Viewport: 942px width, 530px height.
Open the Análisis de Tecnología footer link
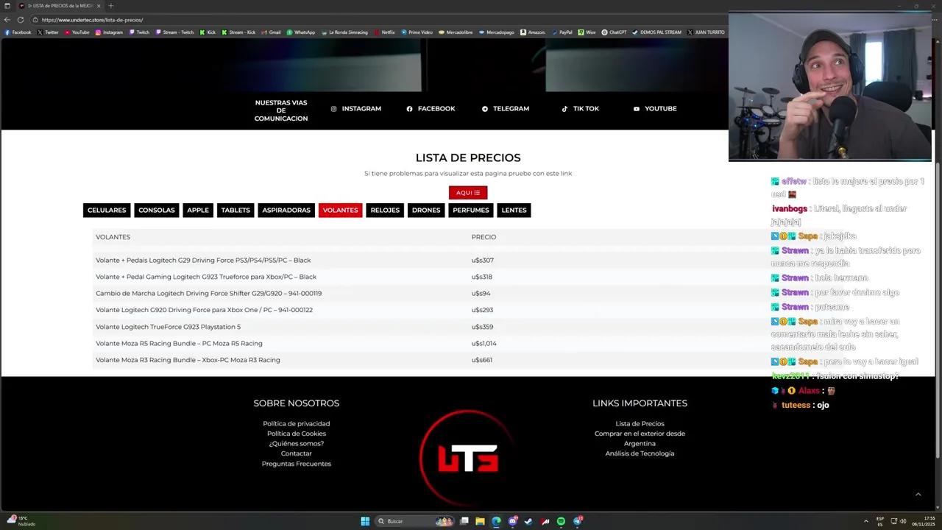click(x=640, y=453)
